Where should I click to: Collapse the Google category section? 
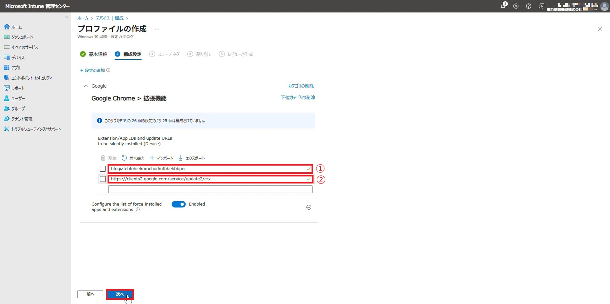[86, 86]
